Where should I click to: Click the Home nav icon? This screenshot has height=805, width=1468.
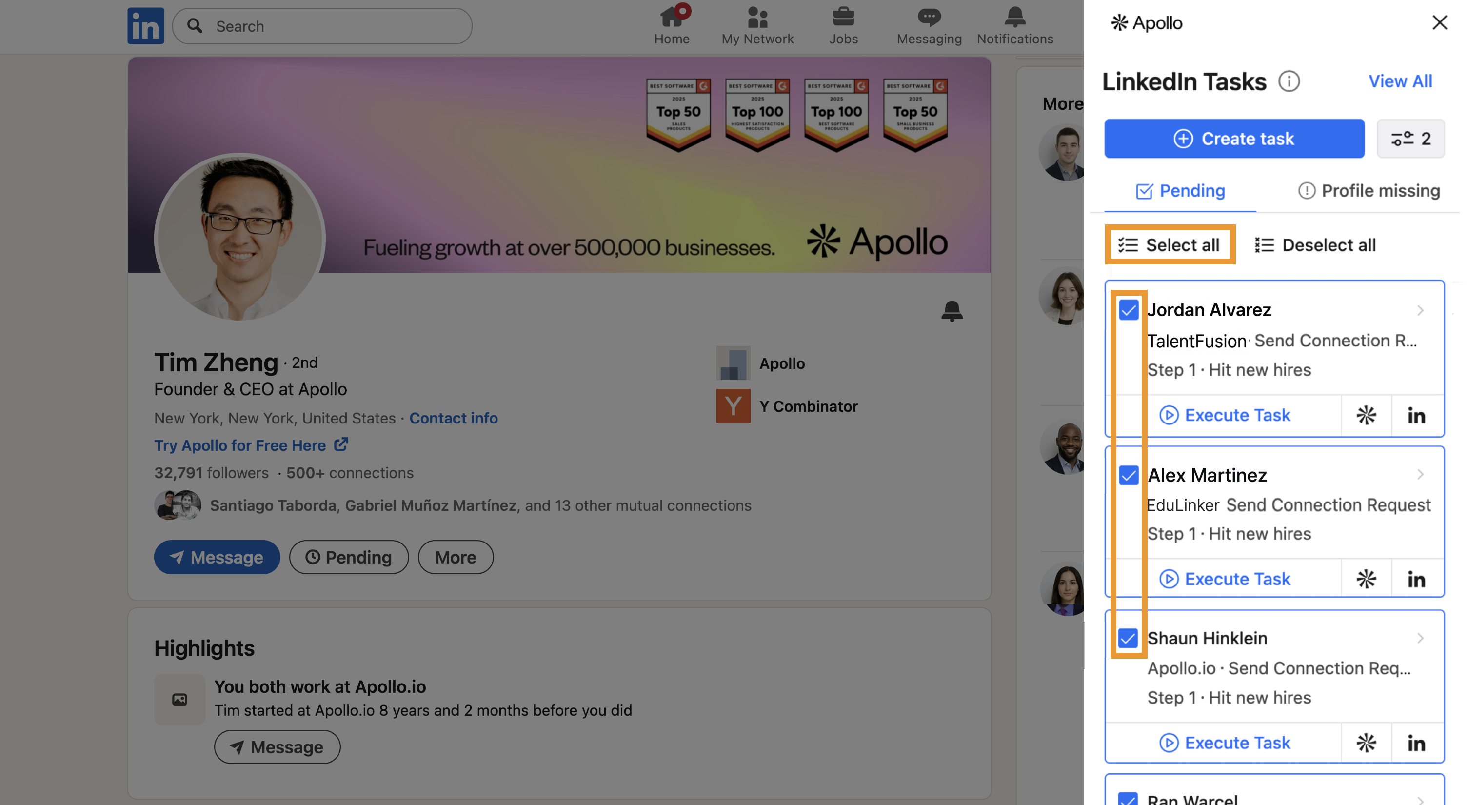[x=671, y=26]
